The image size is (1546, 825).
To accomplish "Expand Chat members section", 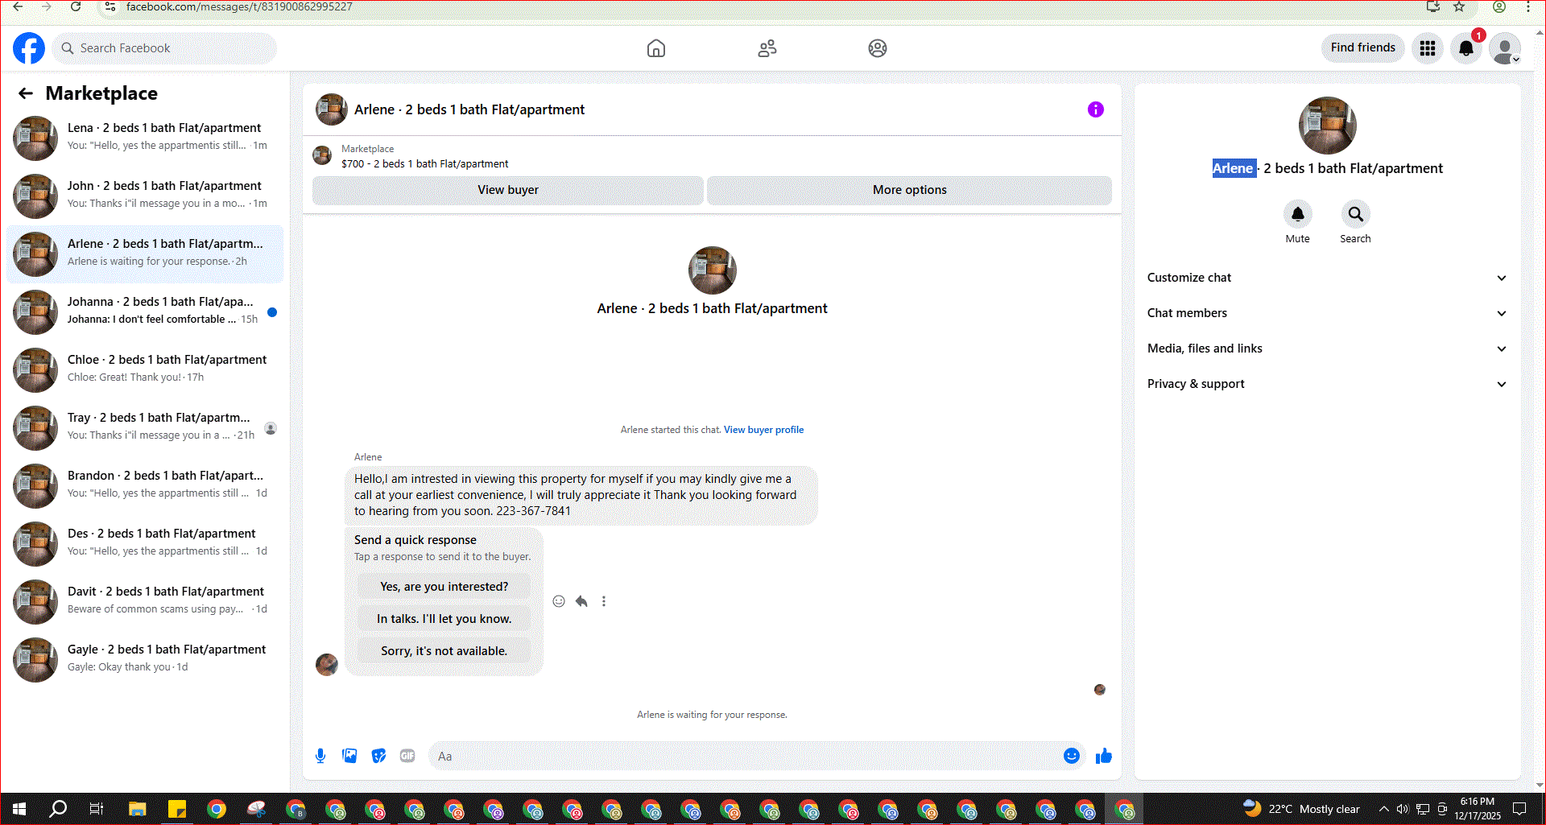I will (x=1327, y=313).
